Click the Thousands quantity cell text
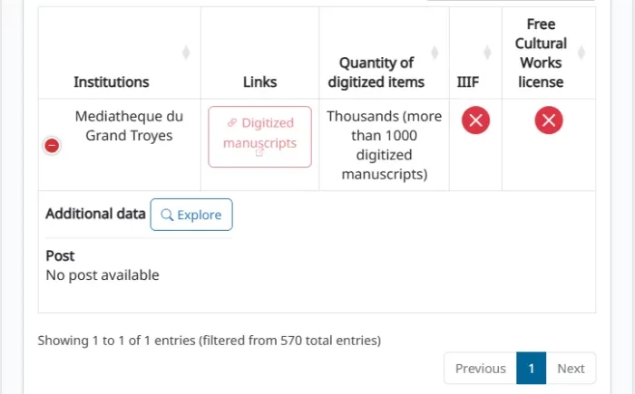Viewport: 635px width, 394px height. [x=385, y=145]
